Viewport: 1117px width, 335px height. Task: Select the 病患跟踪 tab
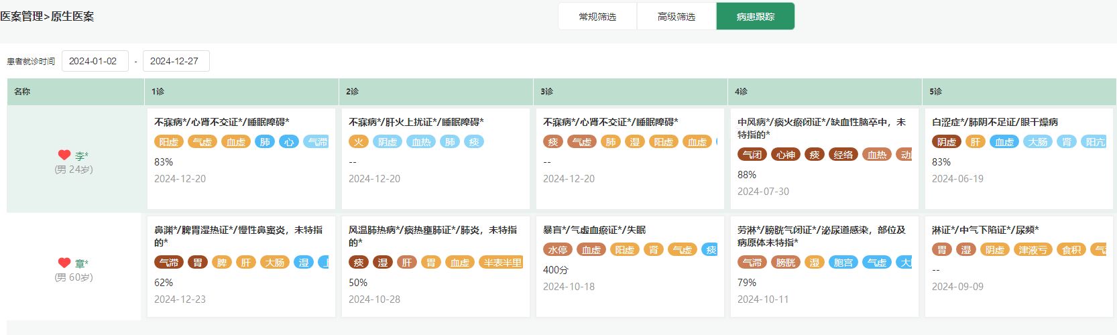coord(755,17)
